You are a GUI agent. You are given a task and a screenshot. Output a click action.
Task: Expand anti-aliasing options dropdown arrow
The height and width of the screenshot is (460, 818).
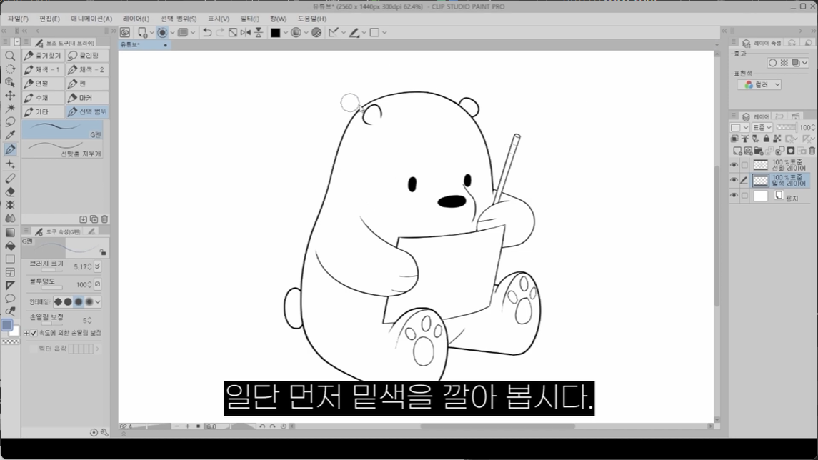(x=98, y=301)
